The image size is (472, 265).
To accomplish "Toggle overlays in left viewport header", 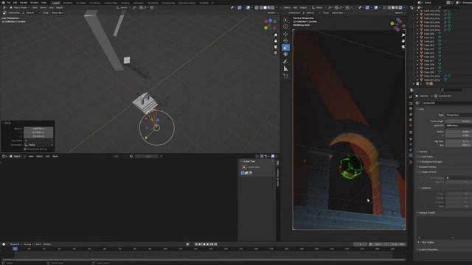I will 248,7.
